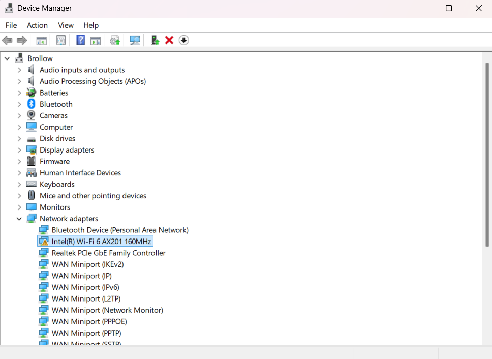Click the Back navigation arrow

(7, 40)
